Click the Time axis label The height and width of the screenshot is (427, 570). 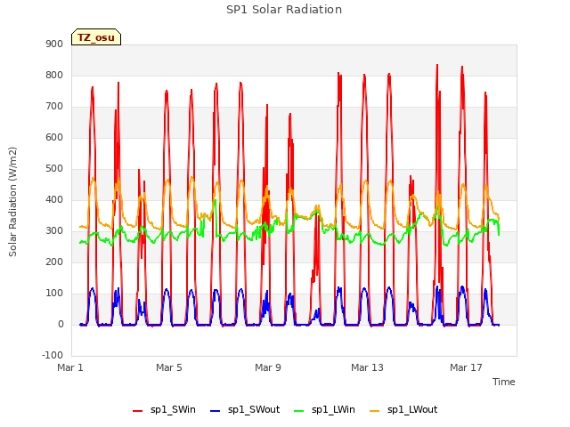(504, 382)
